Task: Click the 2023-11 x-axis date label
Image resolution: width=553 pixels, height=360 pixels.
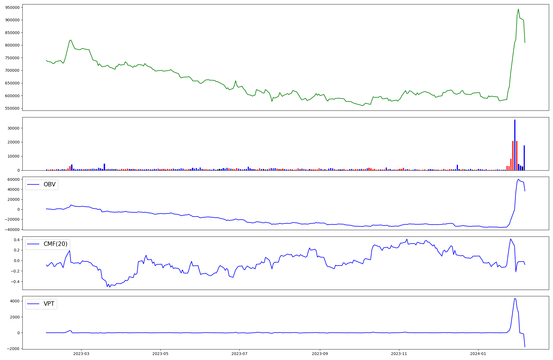Action: point(399,354)
